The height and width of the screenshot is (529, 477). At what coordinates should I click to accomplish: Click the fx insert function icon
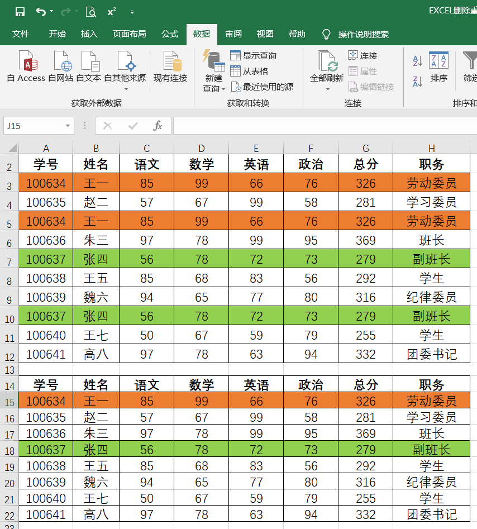point(158,126)
